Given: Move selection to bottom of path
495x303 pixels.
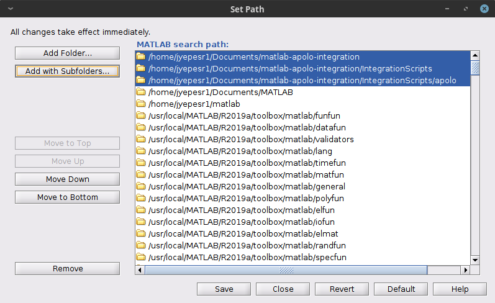Looking at the screenshot, I should (67, 197).
